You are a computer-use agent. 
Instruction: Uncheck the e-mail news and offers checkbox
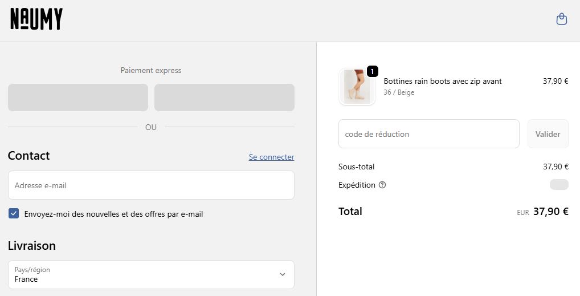tap(14, 214)
